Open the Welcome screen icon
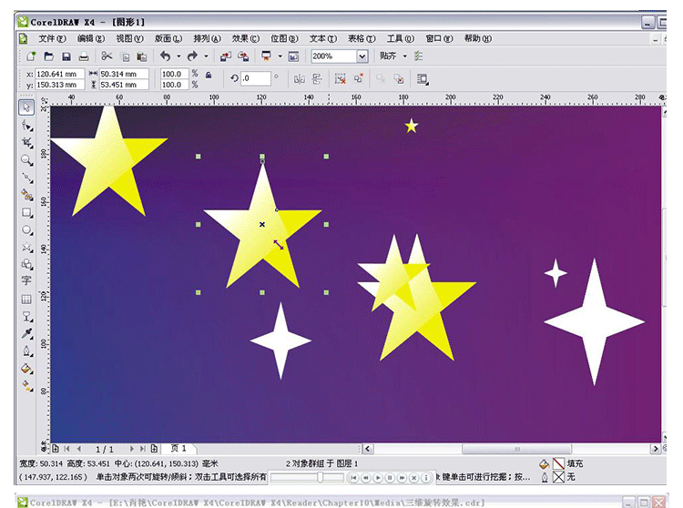 point(293,56)
